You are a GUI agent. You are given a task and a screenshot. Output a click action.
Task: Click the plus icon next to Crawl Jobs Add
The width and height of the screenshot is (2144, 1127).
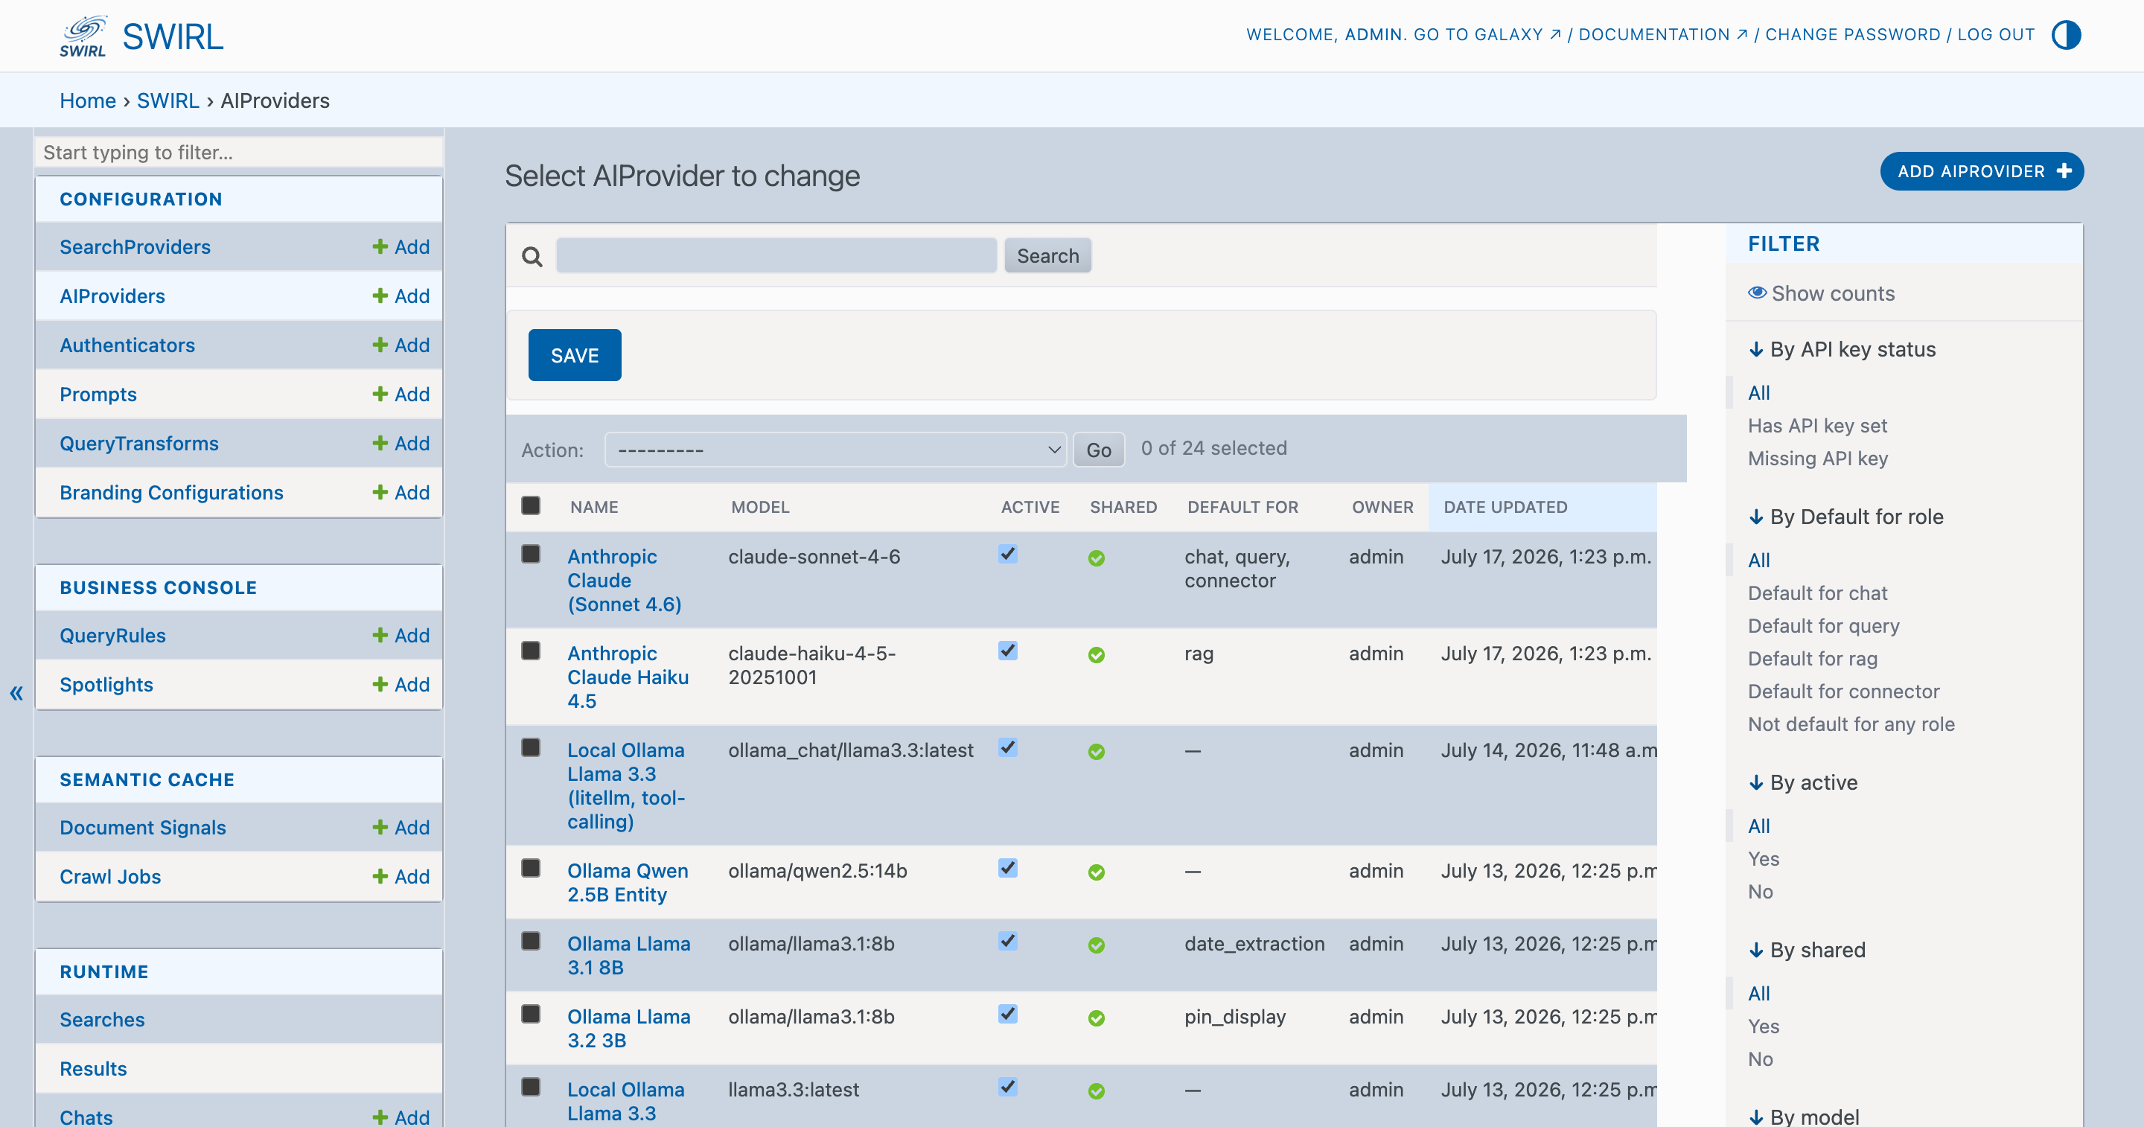point(380,876)
